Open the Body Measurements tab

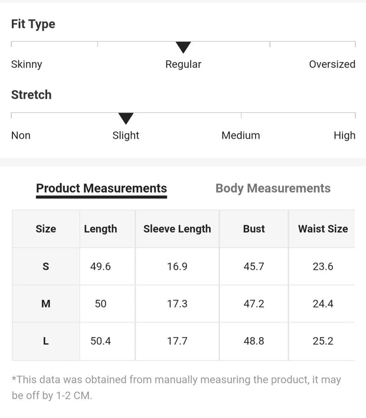pyautogui.click(x=273, y=188)
